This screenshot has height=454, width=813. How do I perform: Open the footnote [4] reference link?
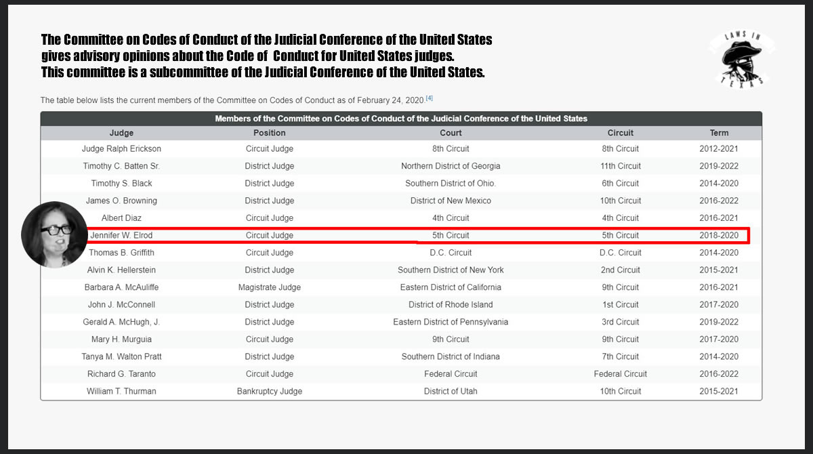(430, 99)
